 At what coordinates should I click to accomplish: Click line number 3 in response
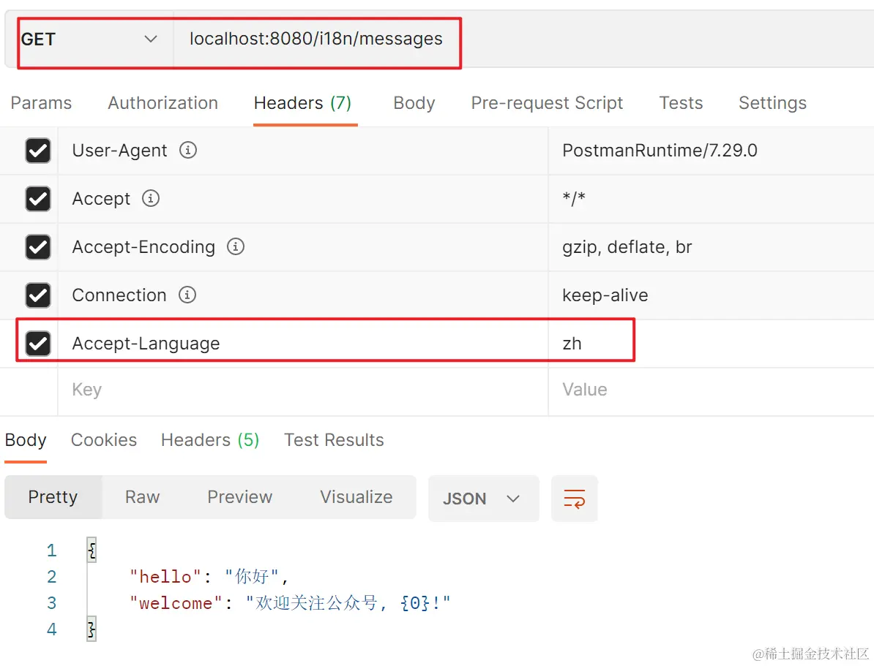tap(52, 603)
